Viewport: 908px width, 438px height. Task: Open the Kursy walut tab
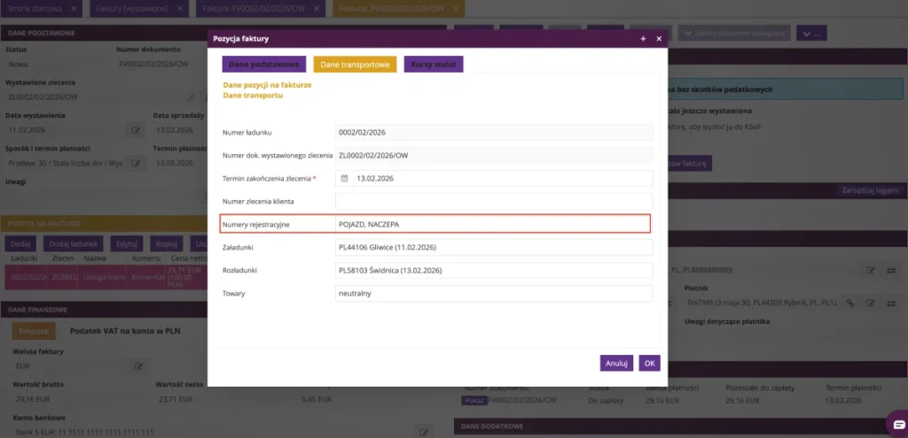[x=434, y=64]
